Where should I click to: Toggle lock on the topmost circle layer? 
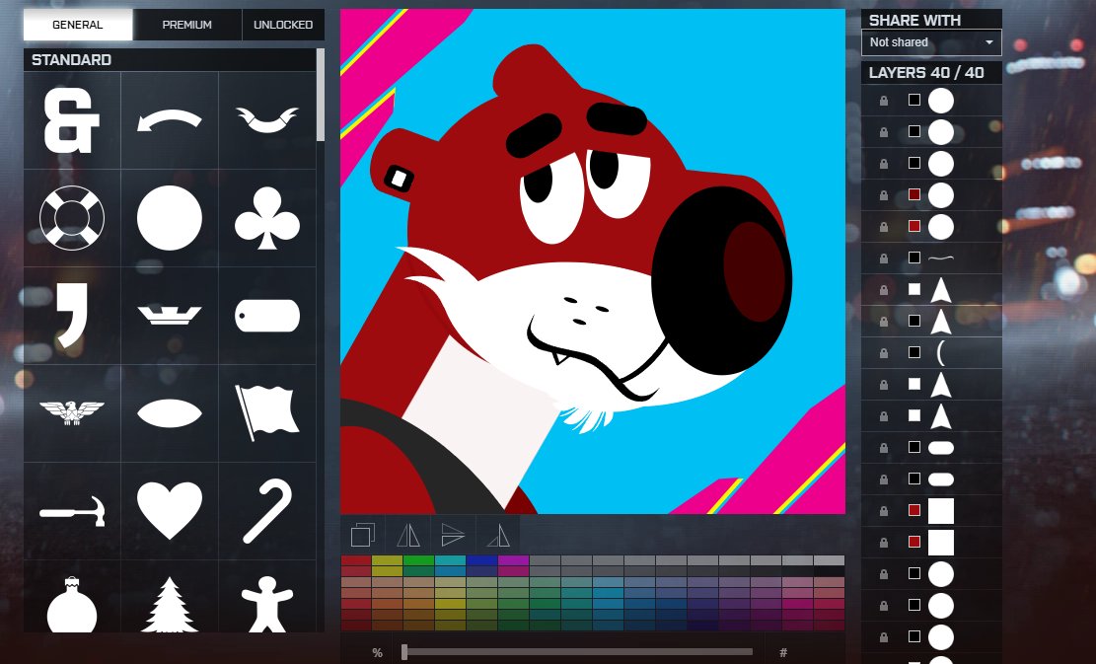tap(884, 101)
